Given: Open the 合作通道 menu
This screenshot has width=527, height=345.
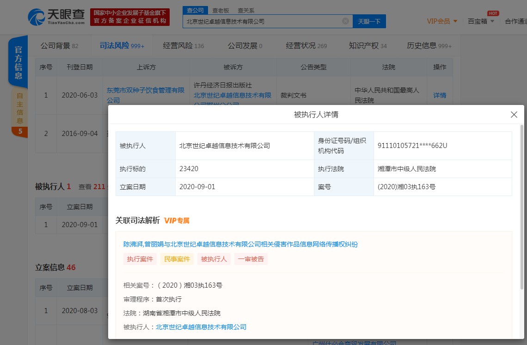Looking at the screenshot, I should [x=515, y=21].
